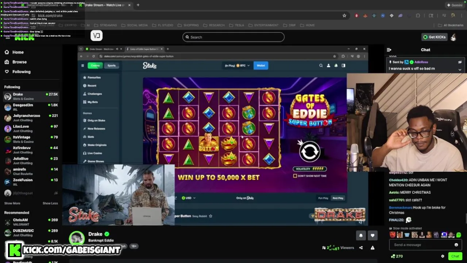Open the RESEARCH bookmarks folder

click(x=214, y=25)
